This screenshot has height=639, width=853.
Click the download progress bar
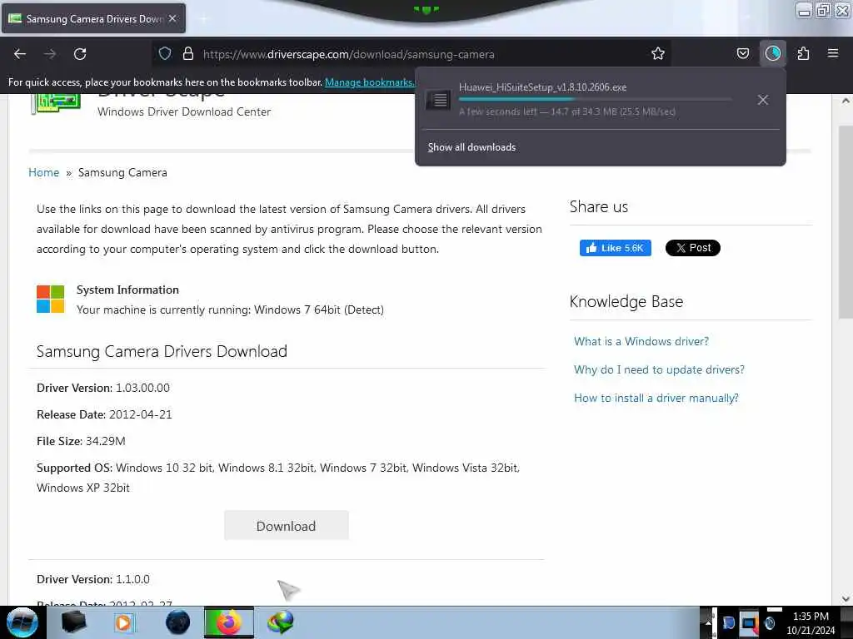tap(595, 100)
